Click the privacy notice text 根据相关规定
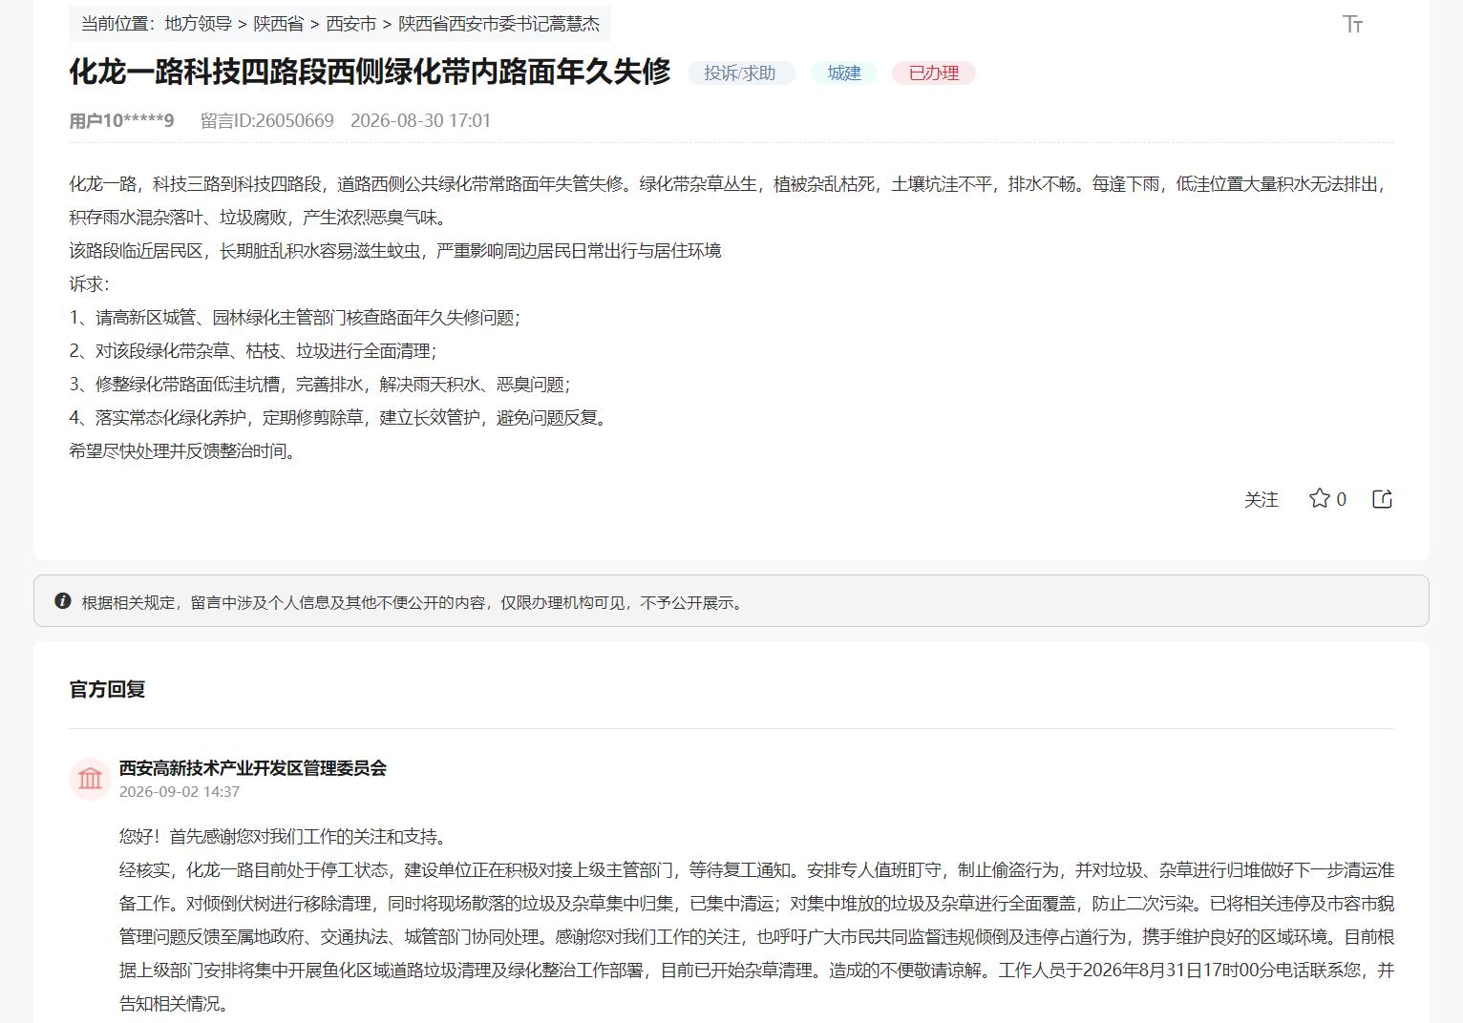 (413, 602)
